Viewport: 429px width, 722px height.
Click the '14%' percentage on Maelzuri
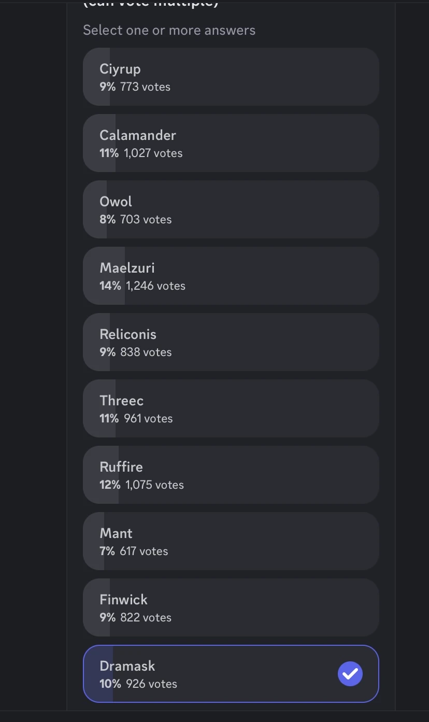pos(109,286)
